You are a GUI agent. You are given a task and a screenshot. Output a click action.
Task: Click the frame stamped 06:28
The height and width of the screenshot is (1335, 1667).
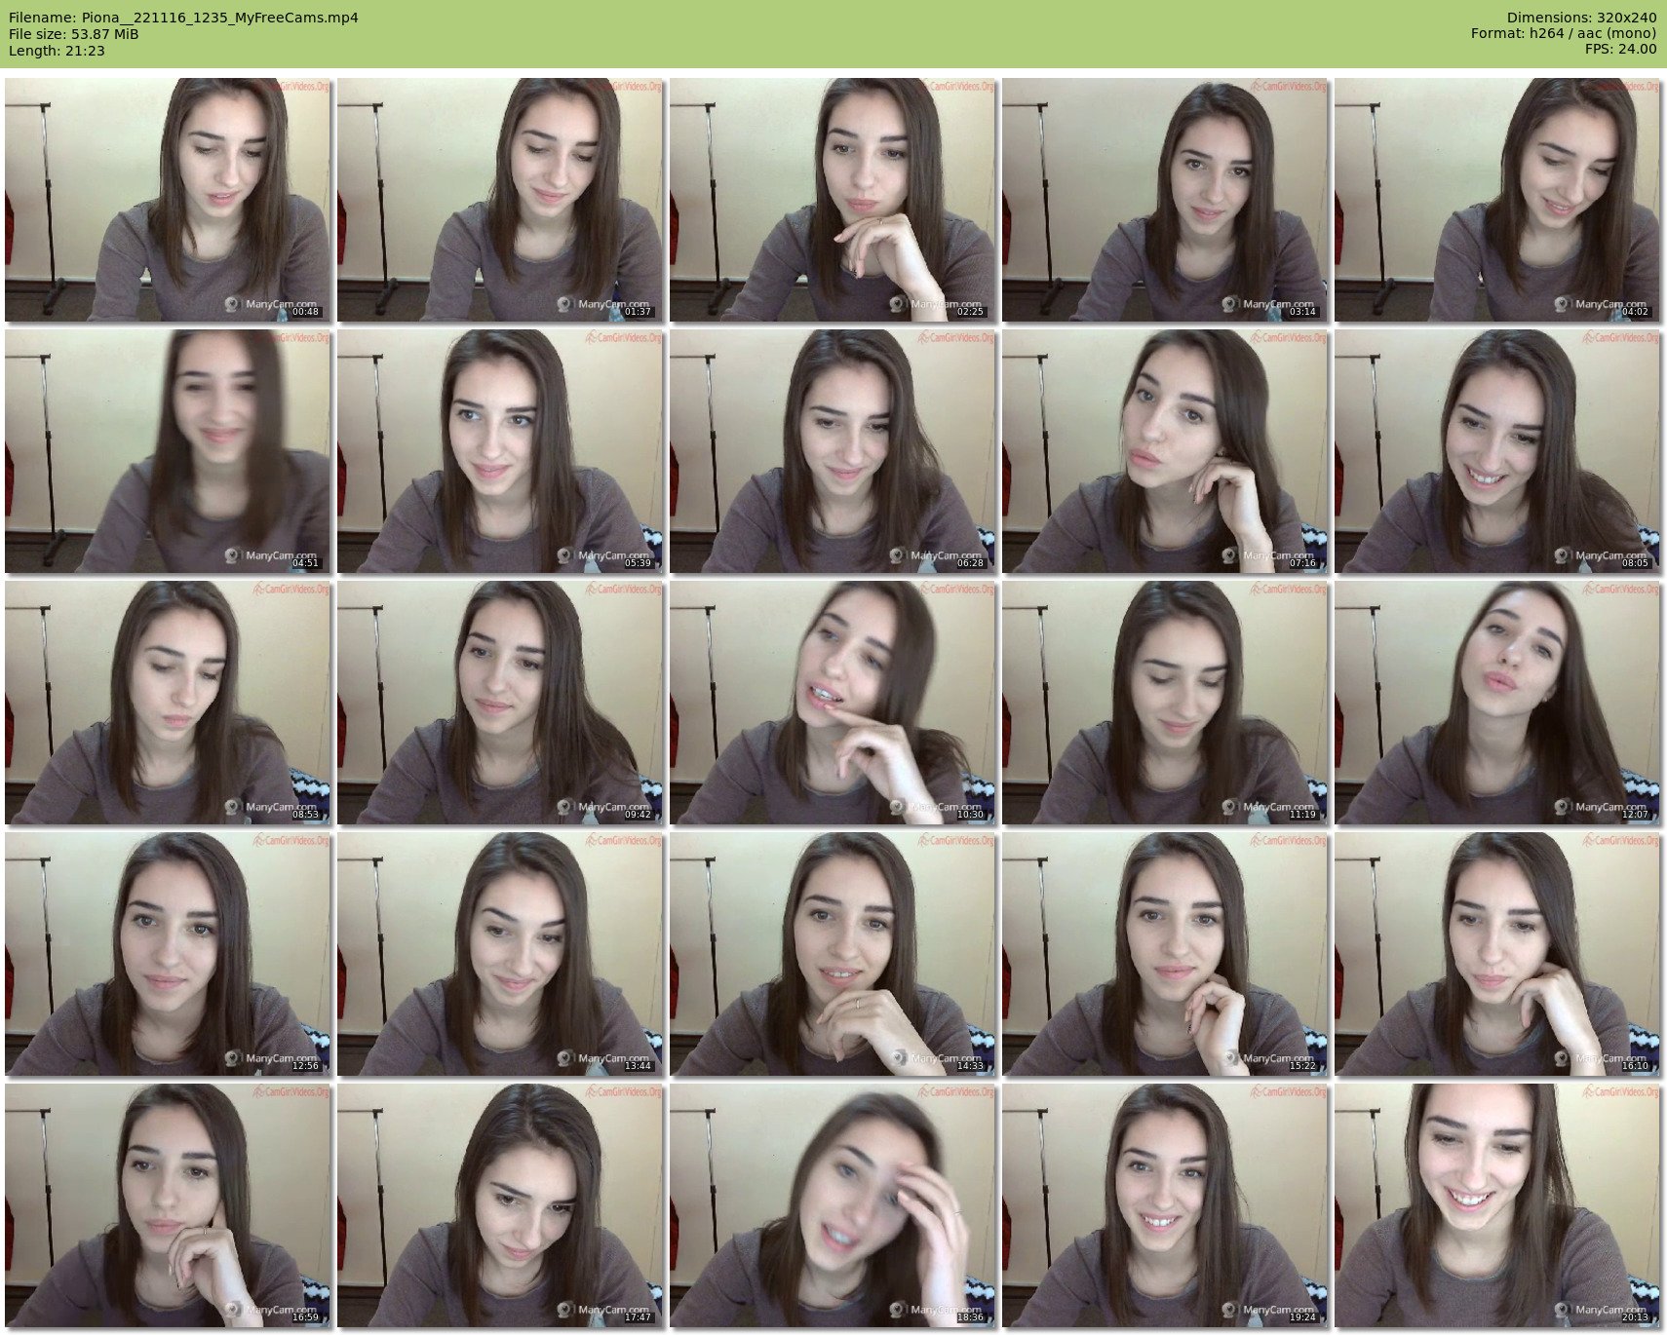point(833,451)
